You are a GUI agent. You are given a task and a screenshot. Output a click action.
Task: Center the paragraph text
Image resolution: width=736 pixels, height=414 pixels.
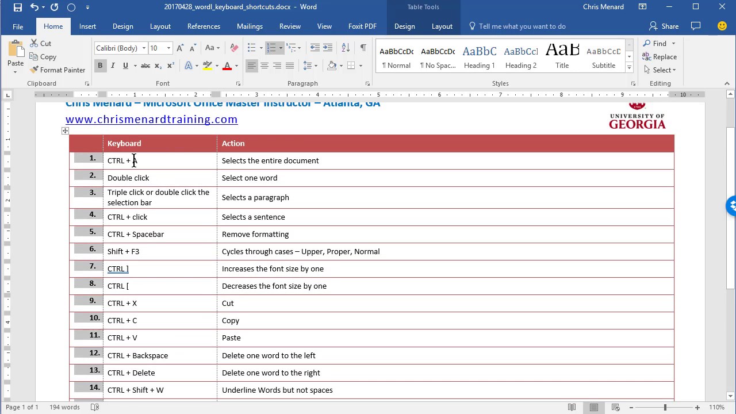point(264,66)
